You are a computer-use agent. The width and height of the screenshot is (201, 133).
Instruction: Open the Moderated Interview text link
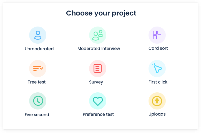coord(99,49)
